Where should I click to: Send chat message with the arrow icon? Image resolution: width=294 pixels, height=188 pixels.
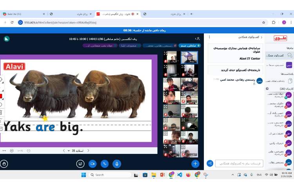(210, 163)
